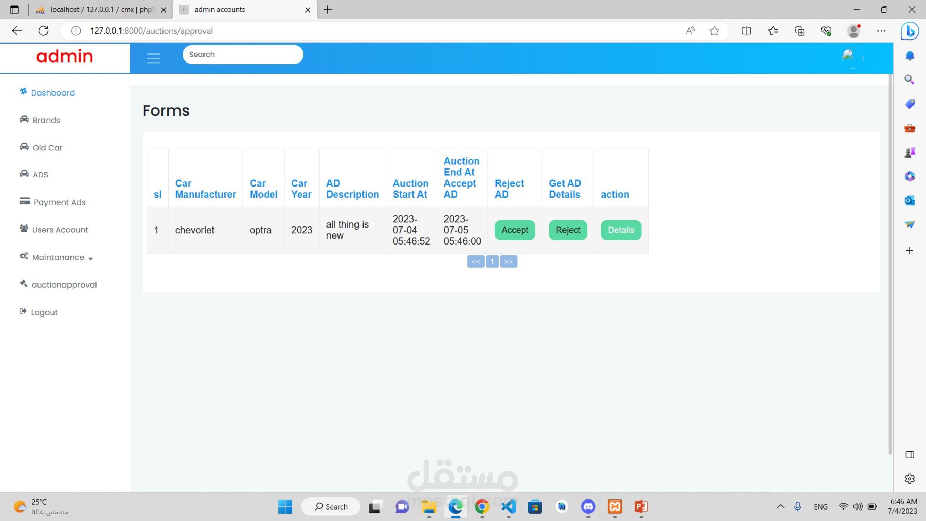The height and width of the screenshot is (521, 926).
Task: Switch to the phpMyAdmin localhost tab
Action: [101, 10]
